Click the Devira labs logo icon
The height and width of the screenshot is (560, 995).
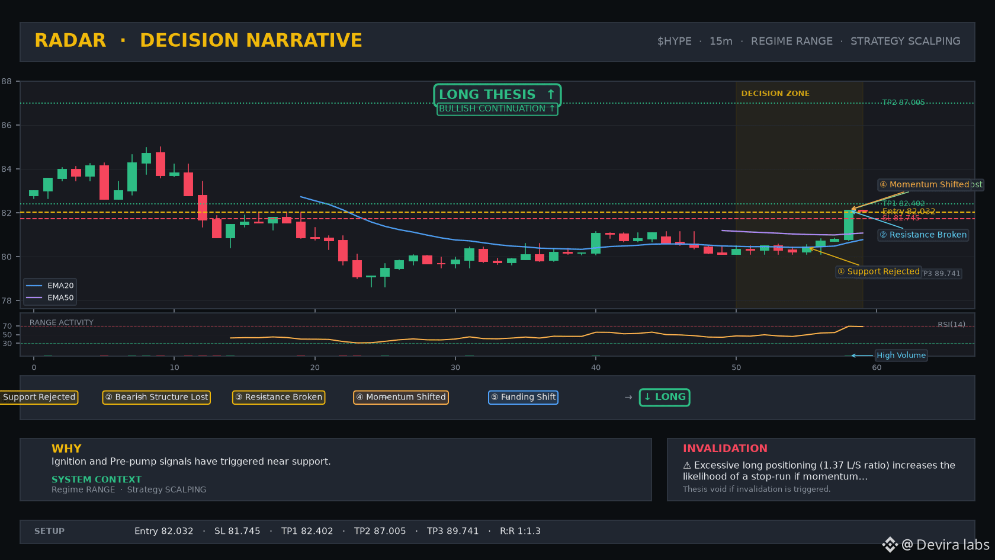pyautogui.click(x=890, y=545)
